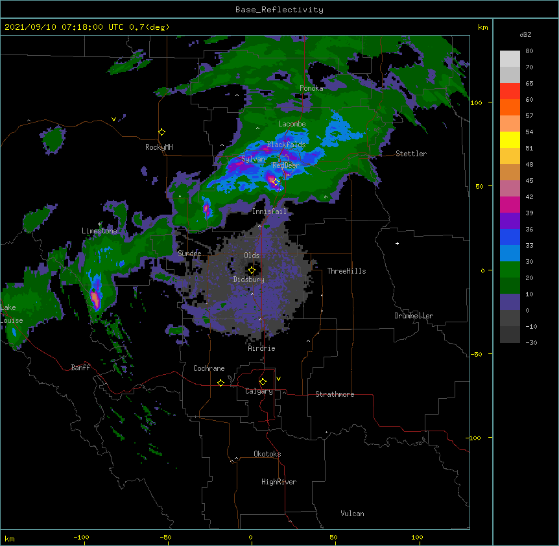
Task: Click the yellow km unit label beside the timestamp
Action: point(483,27)
